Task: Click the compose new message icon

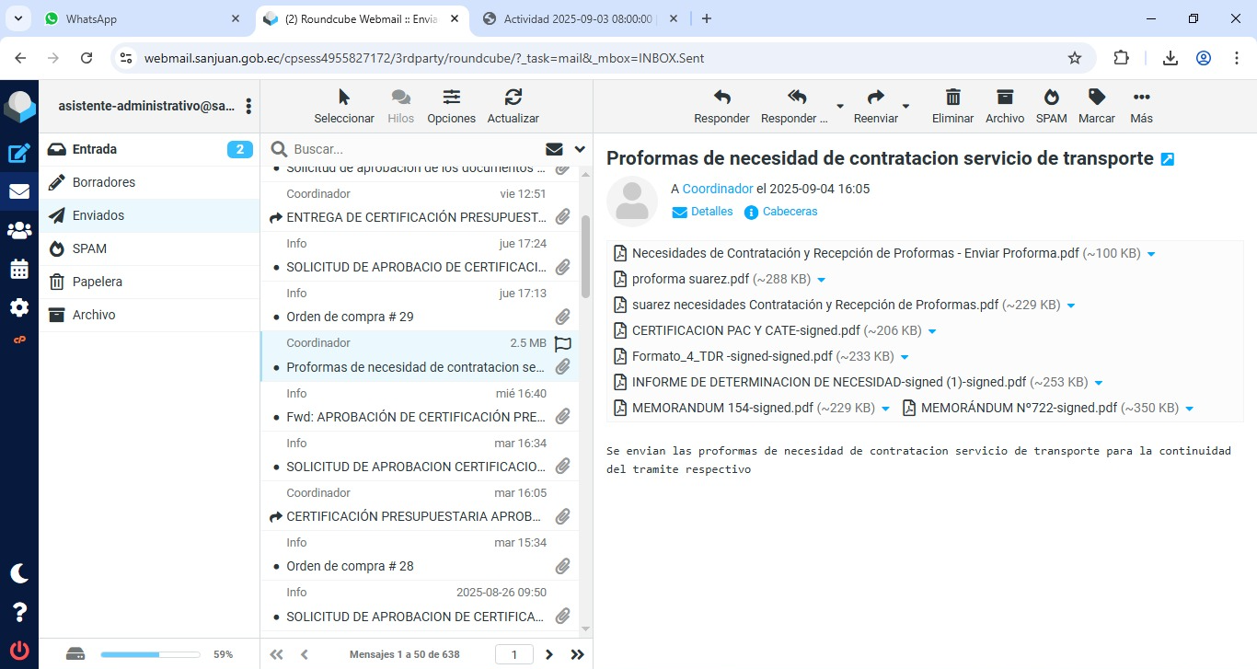Action: coord(19,154)
